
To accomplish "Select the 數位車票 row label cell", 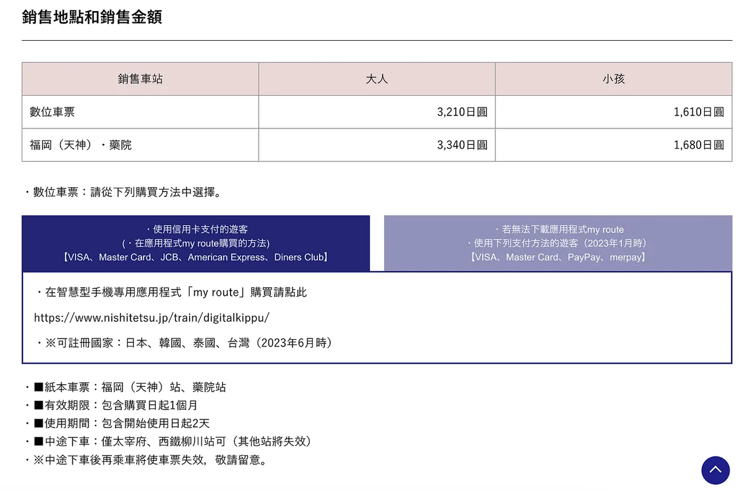I will [53, 112].
